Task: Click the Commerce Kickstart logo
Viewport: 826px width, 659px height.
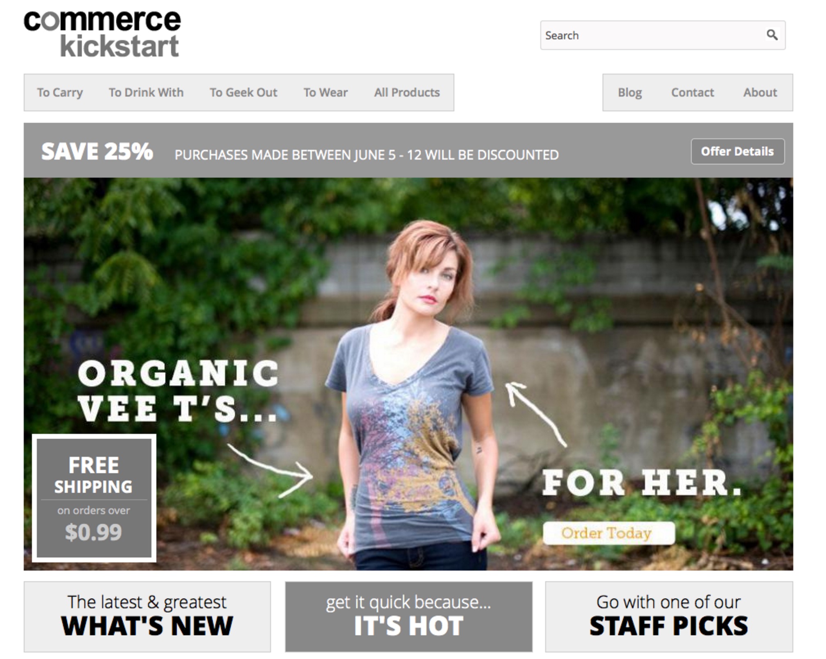Action: (102, 34)
